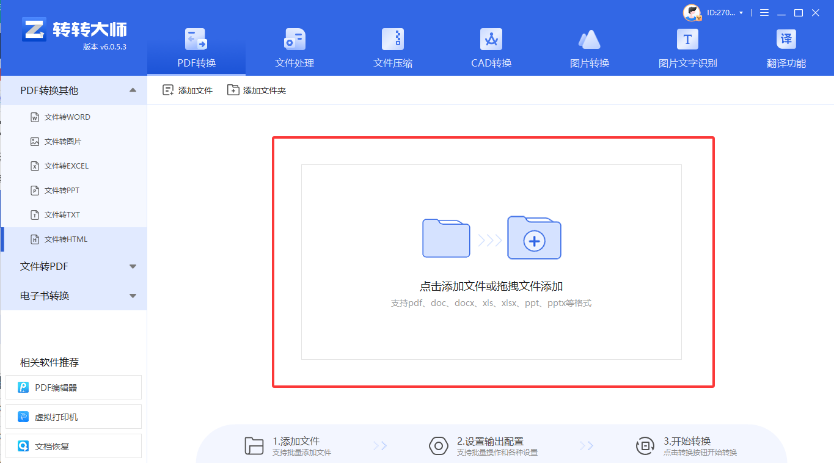834x463 pixels.
Task: Click 支持批量操作和各种设置 text
Action: (497, 453)
